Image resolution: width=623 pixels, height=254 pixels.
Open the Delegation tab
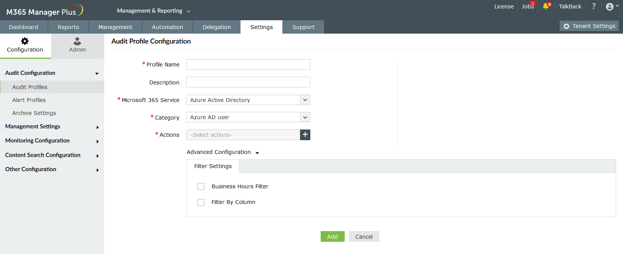(x=216, y=27)
